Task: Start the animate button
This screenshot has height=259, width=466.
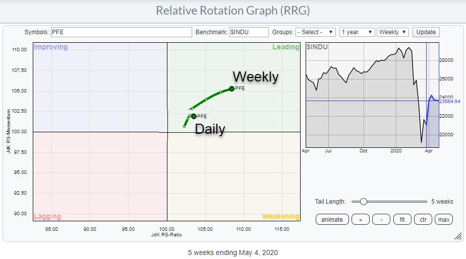Action: 332,219
